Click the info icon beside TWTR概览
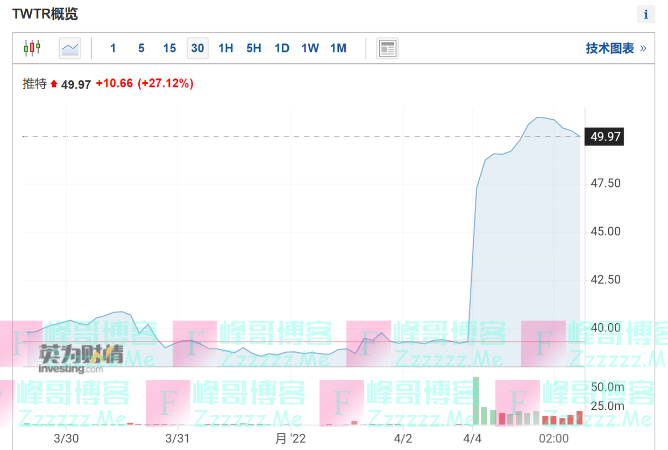The width and height of the screenshot is (668, 450). [x=645, y=14]
